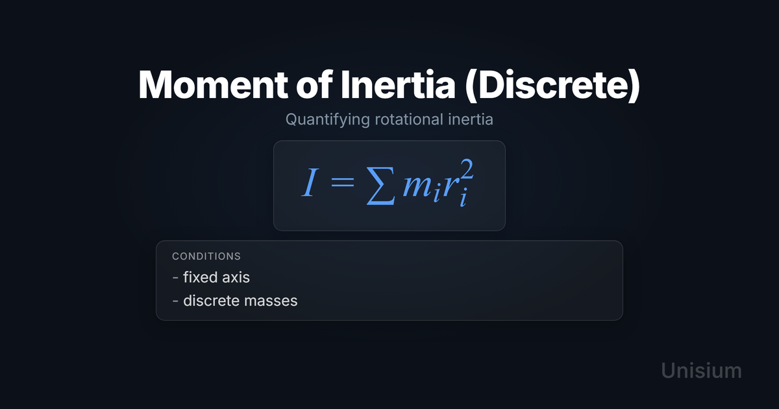Select the 'Quantifying rotational inertia' subtitle
779x409 pixels.
(x=389, y=120)
